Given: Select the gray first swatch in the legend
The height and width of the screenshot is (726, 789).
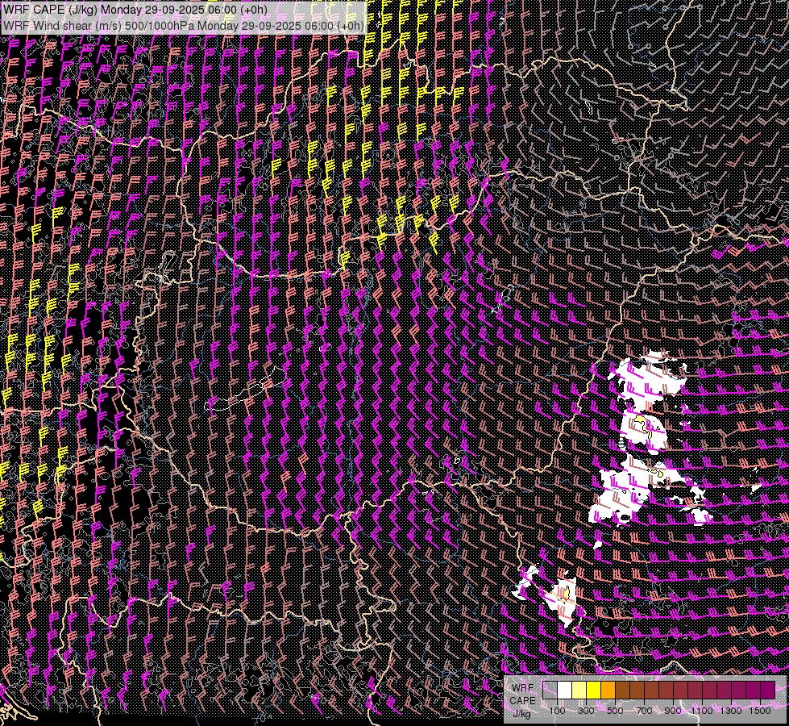Looking at the screenshot, I should [x=550, y=691].
